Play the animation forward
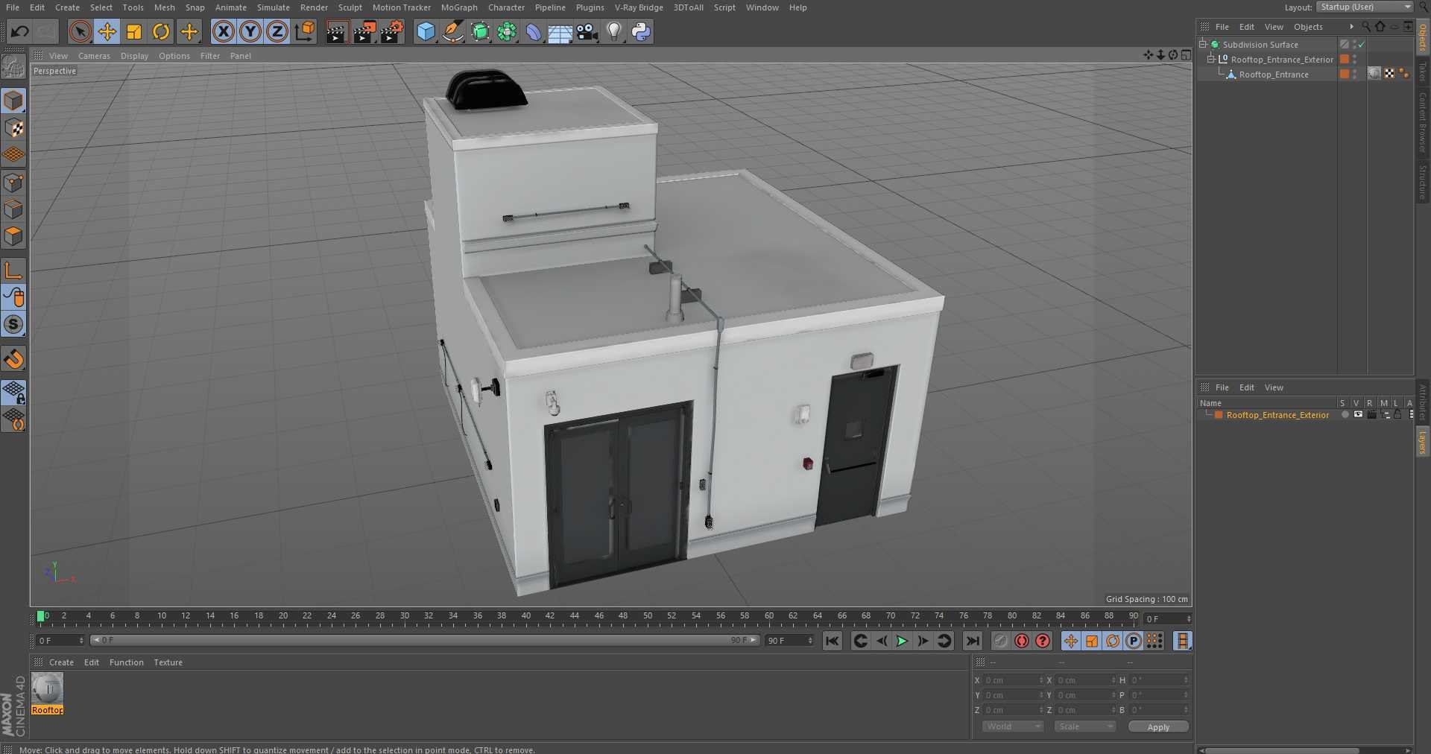 click(902, 641)
